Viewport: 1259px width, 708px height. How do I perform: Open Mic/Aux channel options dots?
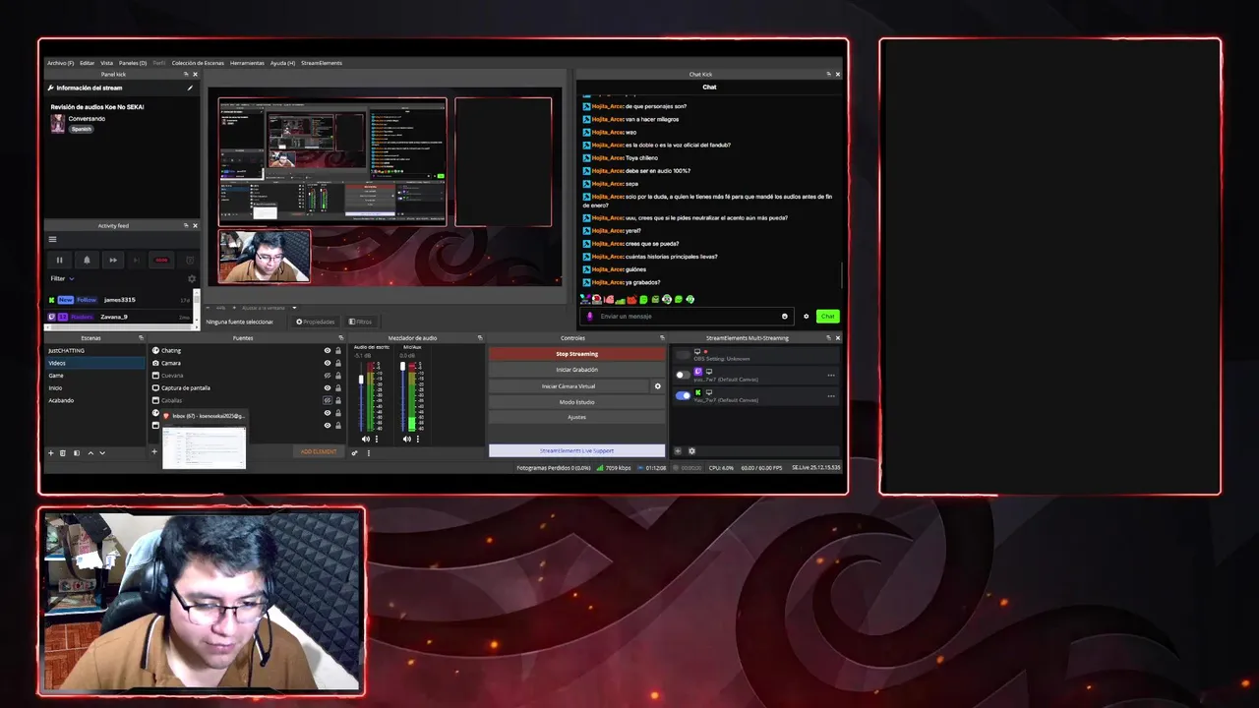pos(417,439)
